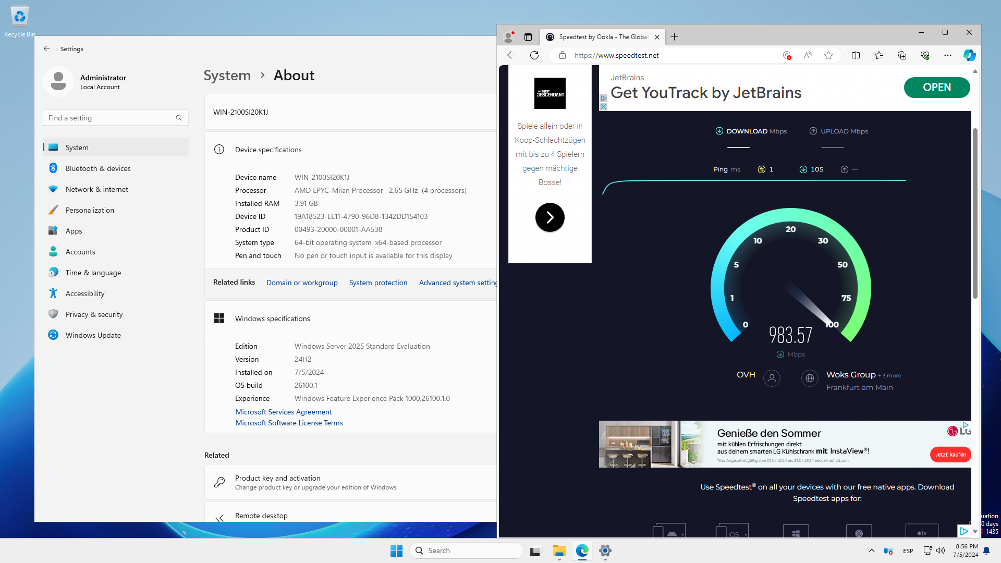
Task: Click the Read aloud icon in address bar
Action: pos(808,55)
